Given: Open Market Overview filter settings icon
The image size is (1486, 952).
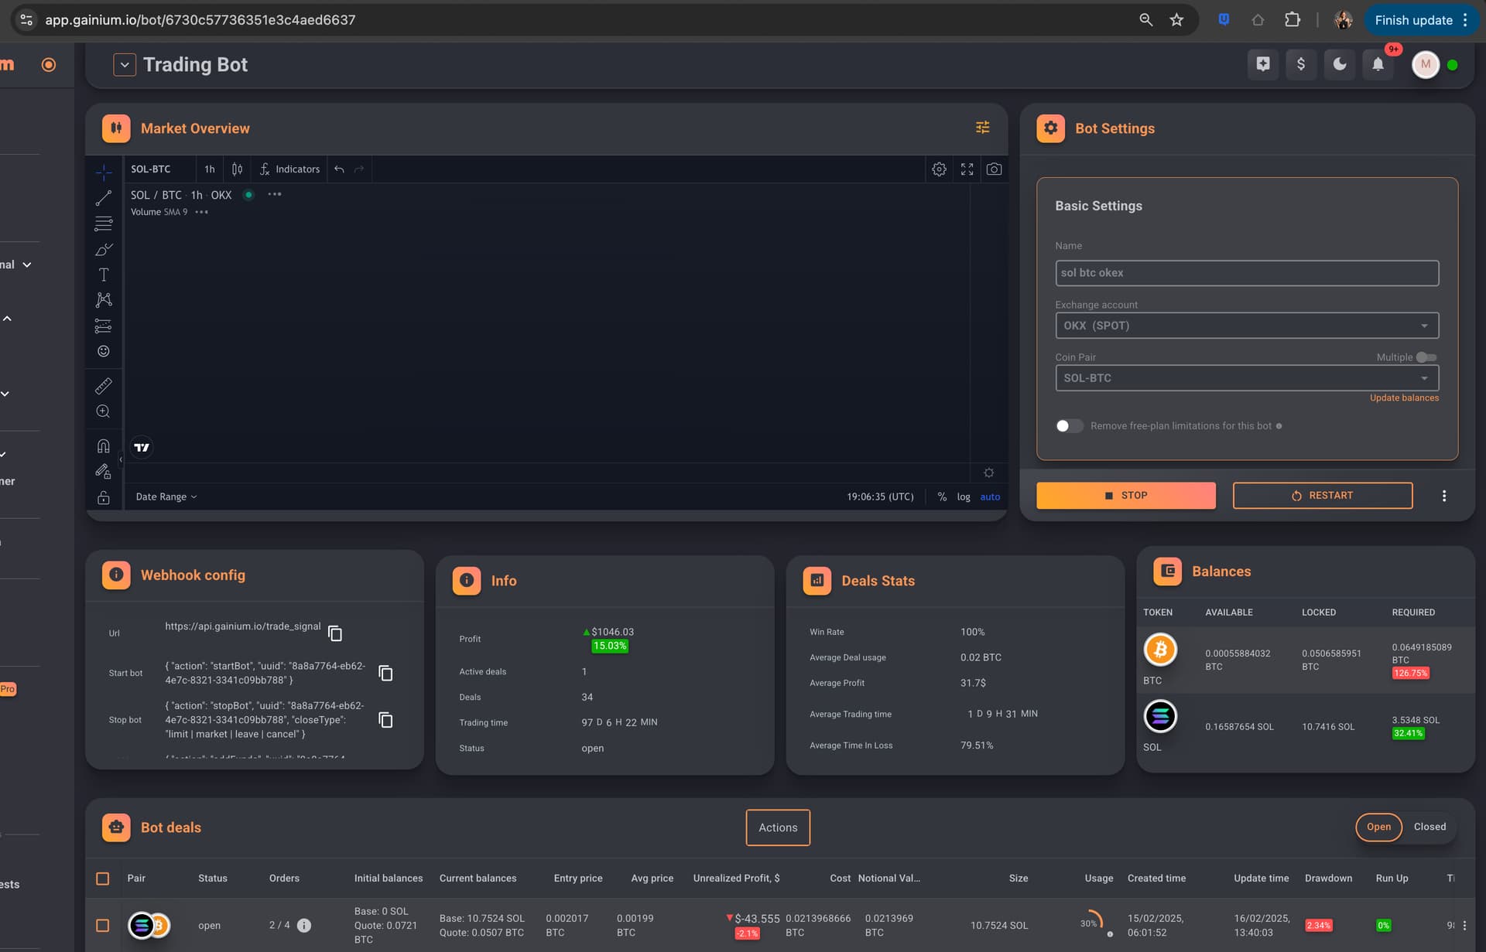Looking at the screenshot, I should (x=982, y=128).
